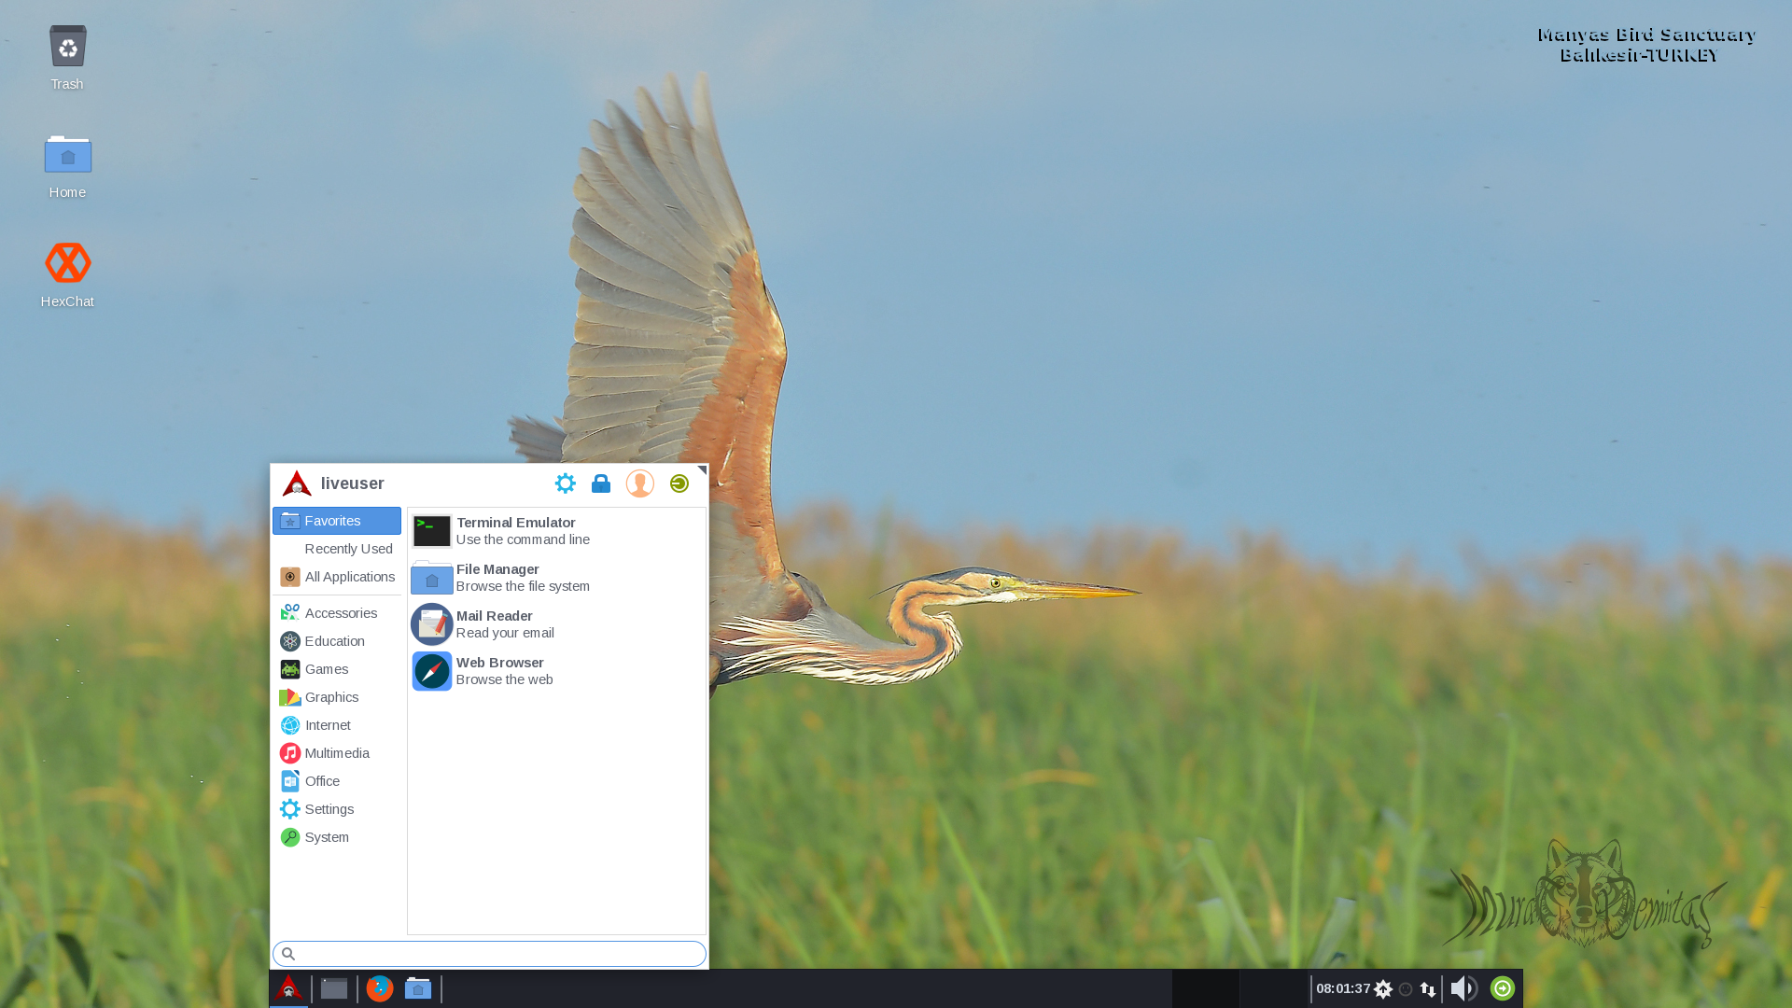Open the Education category
Image resolution: width=1792 pixels, height=1008 pixels.
(337, 641)
